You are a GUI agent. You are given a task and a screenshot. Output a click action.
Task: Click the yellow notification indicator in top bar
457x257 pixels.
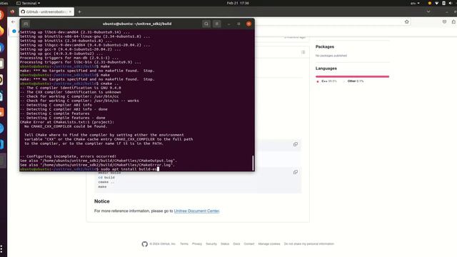click(x=430, y=3)
